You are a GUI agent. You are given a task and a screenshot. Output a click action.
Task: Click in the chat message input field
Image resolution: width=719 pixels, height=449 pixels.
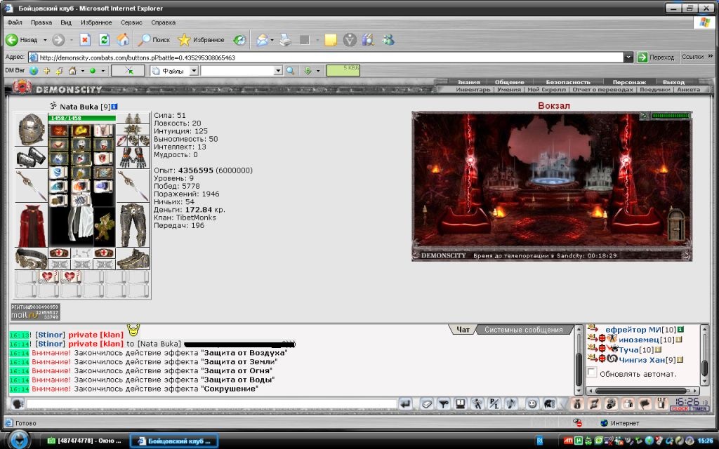point(212,404)
